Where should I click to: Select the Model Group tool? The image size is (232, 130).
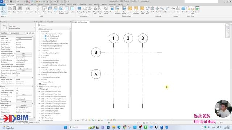pos(105,10)
